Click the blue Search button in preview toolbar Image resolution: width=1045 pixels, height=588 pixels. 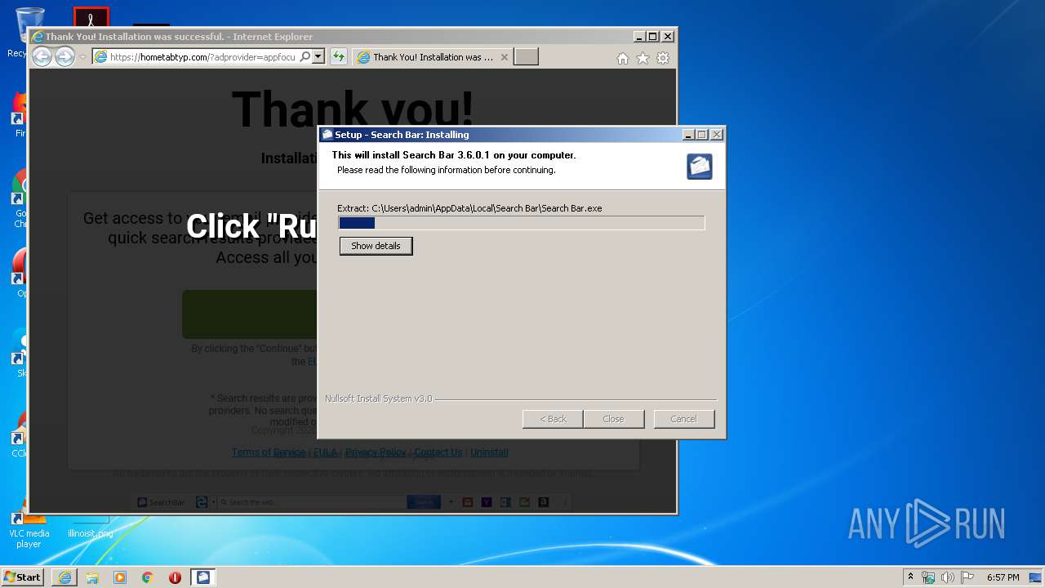pyautogui.click(x=424, y=502)
